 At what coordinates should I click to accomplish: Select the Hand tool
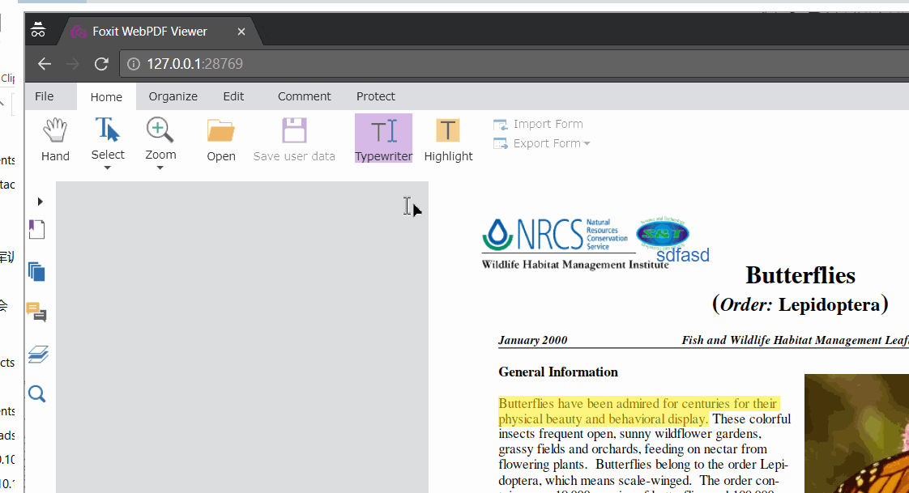coord(55,139)
